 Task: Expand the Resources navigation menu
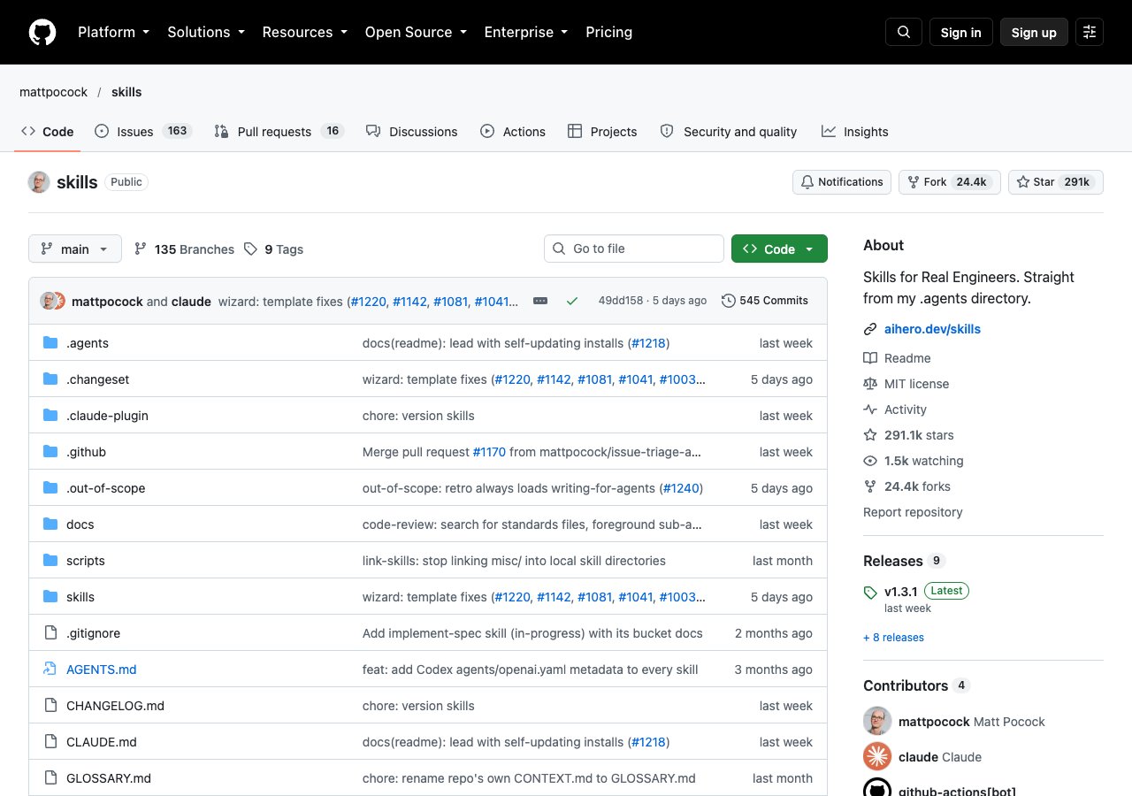(x=304, y=32)
